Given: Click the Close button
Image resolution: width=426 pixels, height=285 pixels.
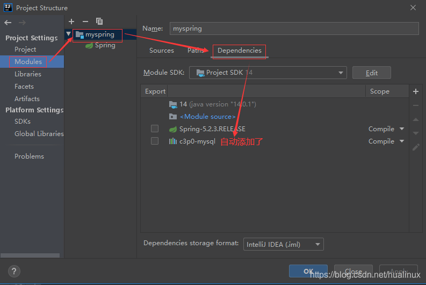Looking at the screenshot, I should point(353,271).
